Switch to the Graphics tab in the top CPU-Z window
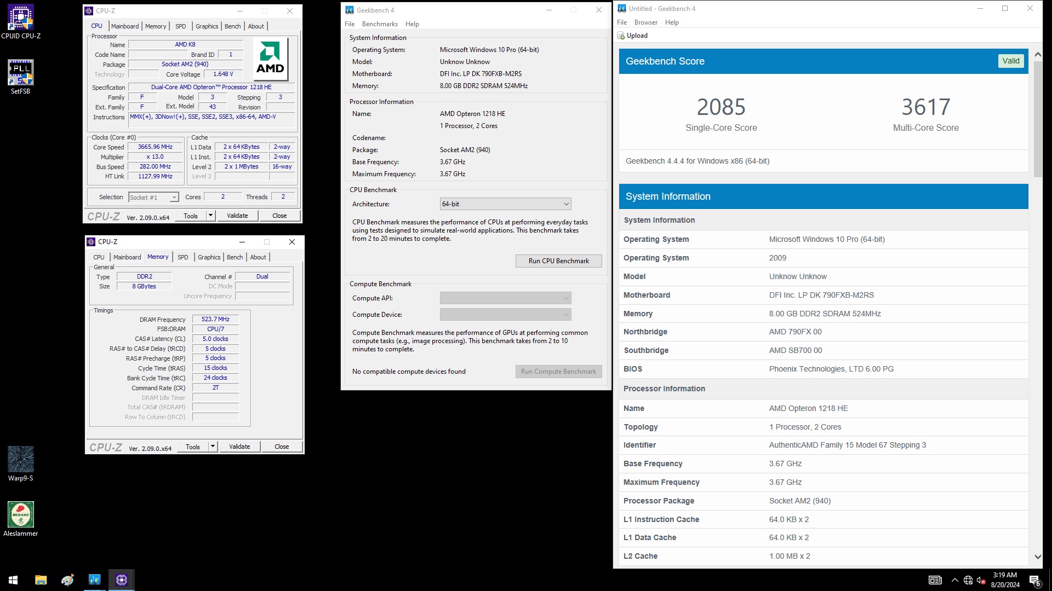Screen dimensions: 1052x591 pos(207,26)
